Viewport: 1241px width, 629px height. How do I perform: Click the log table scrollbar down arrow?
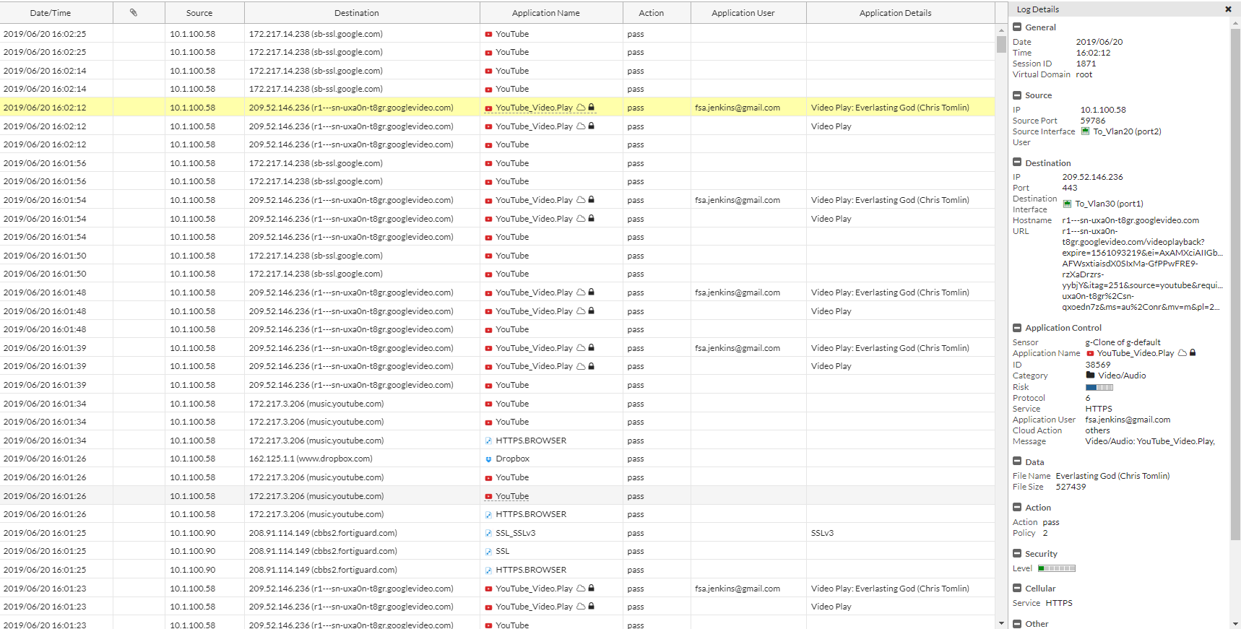(1001, 623)
